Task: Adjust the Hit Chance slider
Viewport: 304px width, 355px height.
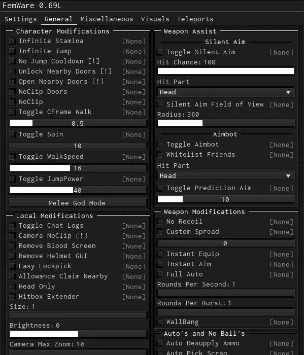Action: 226,71
